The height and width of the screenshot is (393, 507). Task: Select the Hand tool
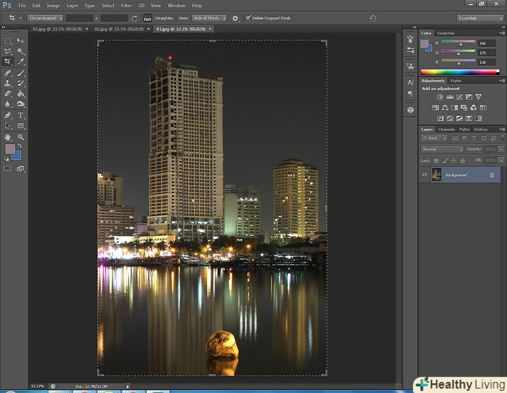(x=8, y=137)
